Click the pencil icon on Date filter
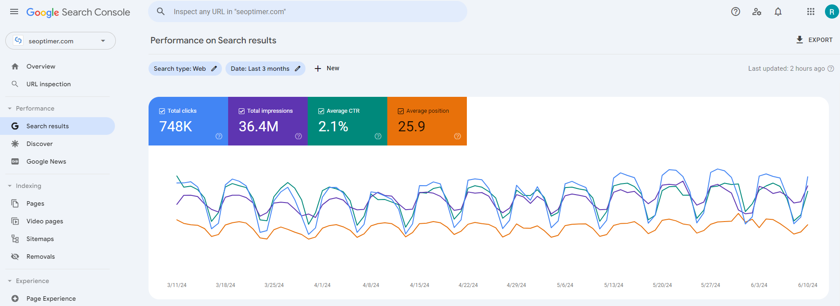This screenshot has width=840, height=306. tap(298, 69)
